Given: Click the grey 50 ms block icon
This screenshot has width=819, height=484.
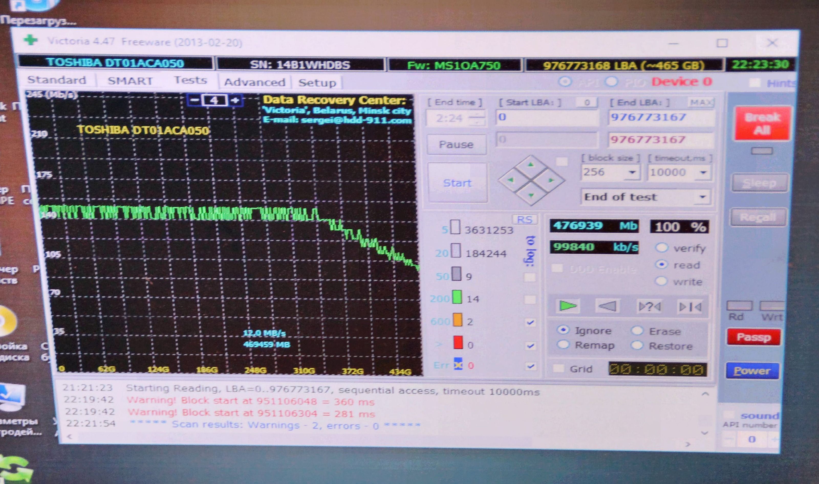Looking at the screenshot, I should (x=456, y=274).
